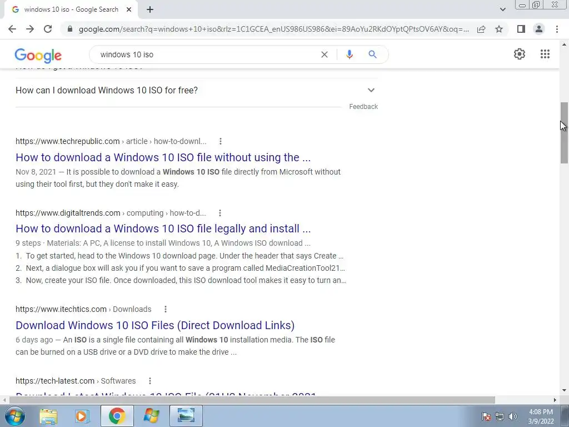569x427 pixels.
Task: Click '9 steps · Materials' snippet line
Action: coord(163,244)
